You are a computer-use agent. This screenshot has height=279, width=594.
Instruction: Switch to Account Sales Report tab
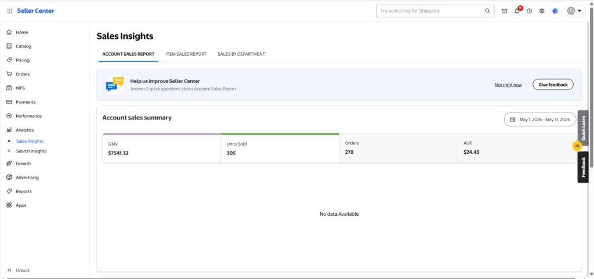point(128,54)
